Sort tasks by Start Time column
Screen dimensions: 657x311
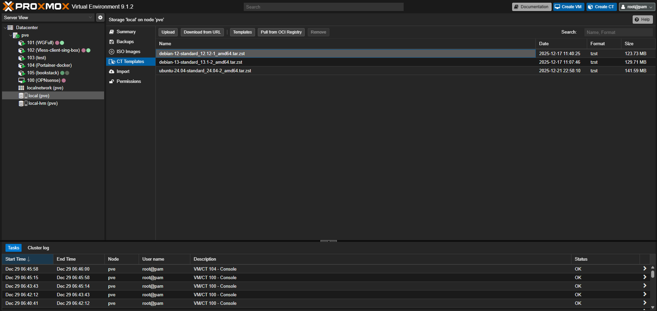tap(27, 259)
